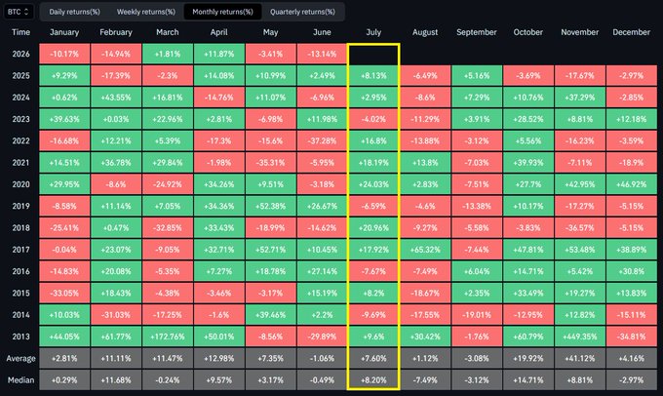663x396 pixels.
Task: Click January 2026 cell -10.17%
Action: point(64,54)
